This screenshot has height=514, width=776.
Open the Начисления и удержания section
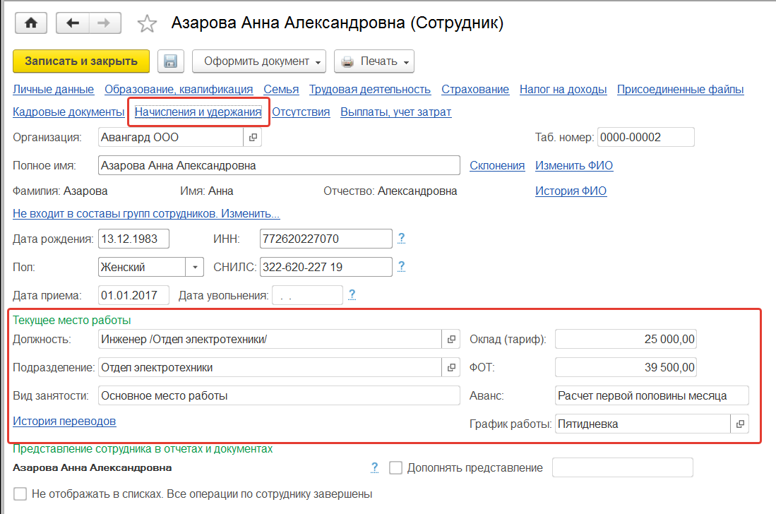tap(198, 112)
